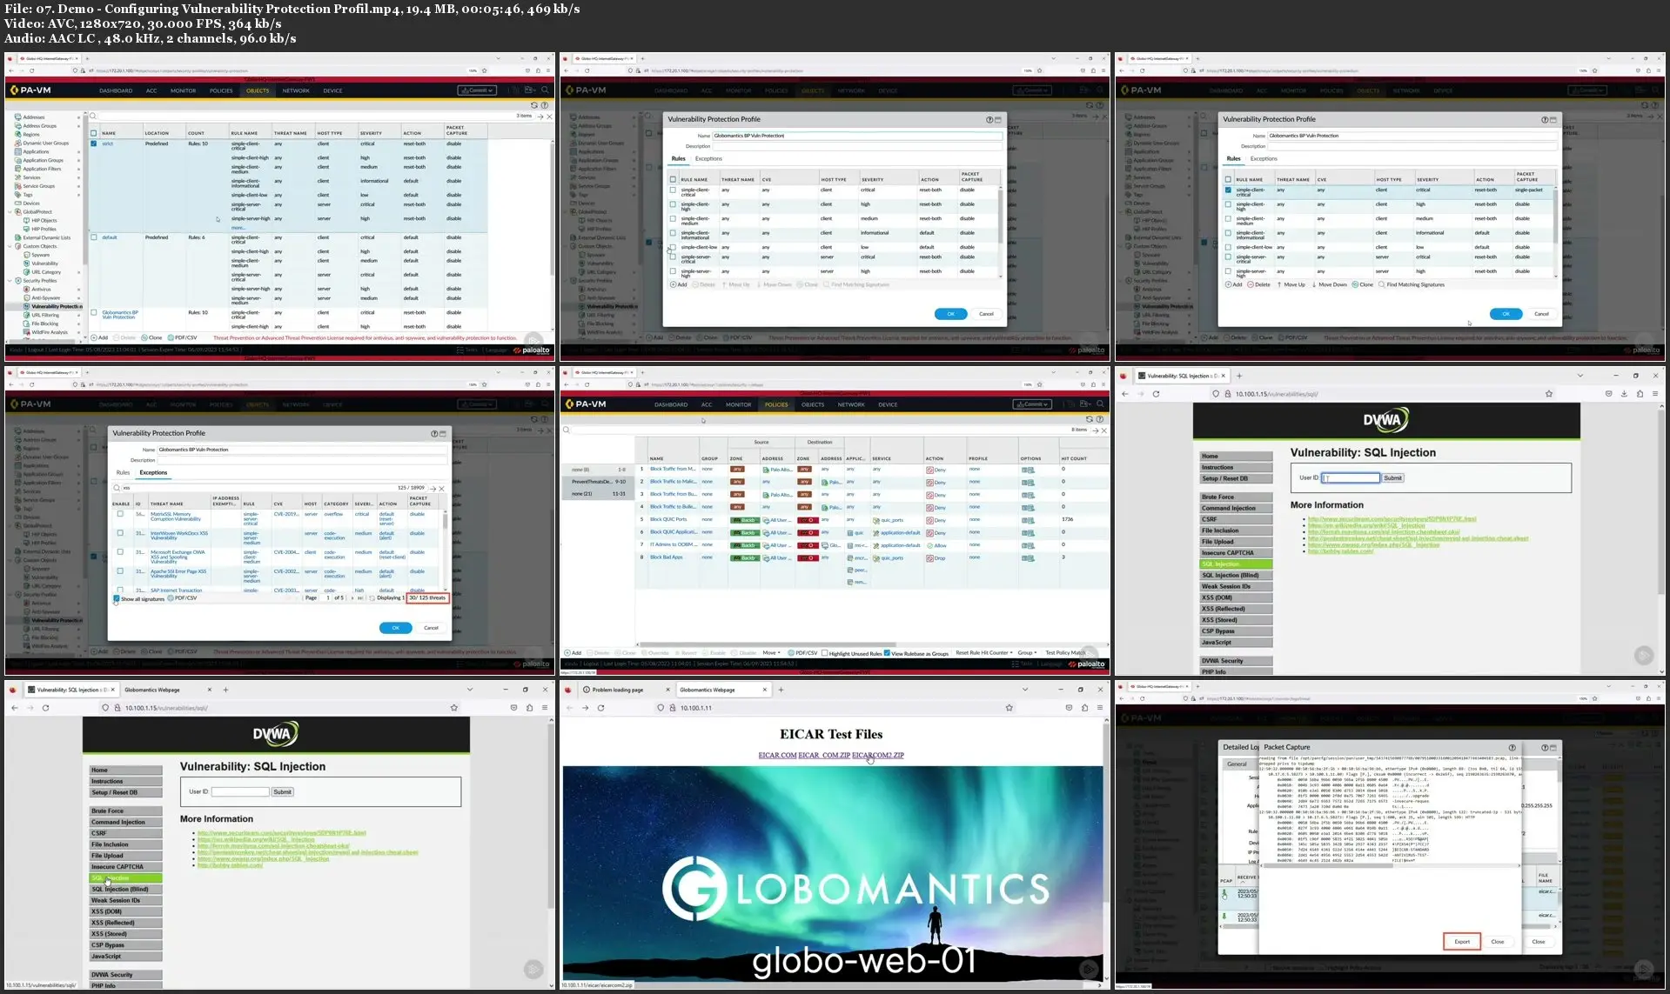Open the EICAR.COM test file link
This screenshot has width=1670, height=994.
pos(777,755)
